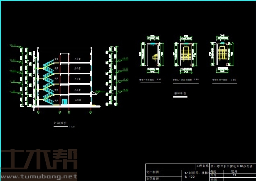256x181 pixels.
Task: Click the 指导教师 cell in title block
Action: [153, 178]
